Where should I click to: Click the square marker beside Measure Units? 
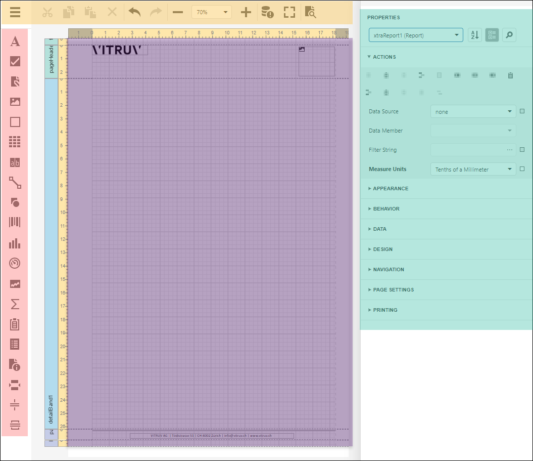(522, 169)
